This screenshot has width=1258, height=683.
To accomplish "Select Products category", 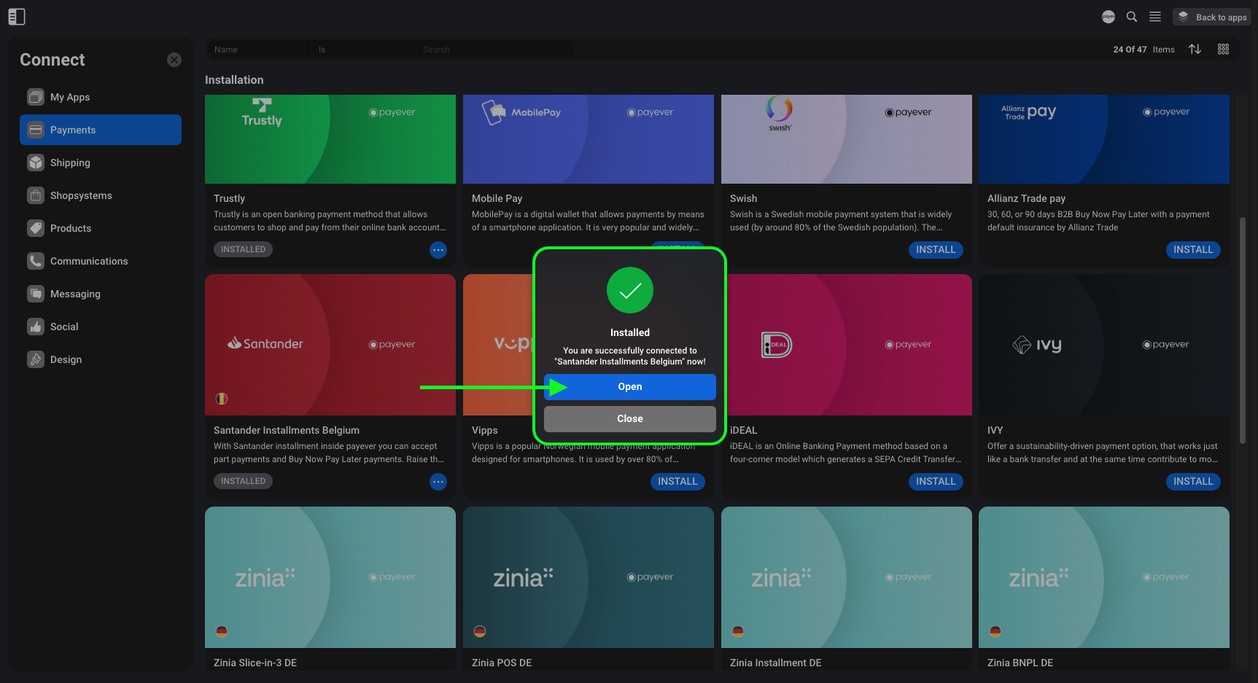I will pos(101,228).
